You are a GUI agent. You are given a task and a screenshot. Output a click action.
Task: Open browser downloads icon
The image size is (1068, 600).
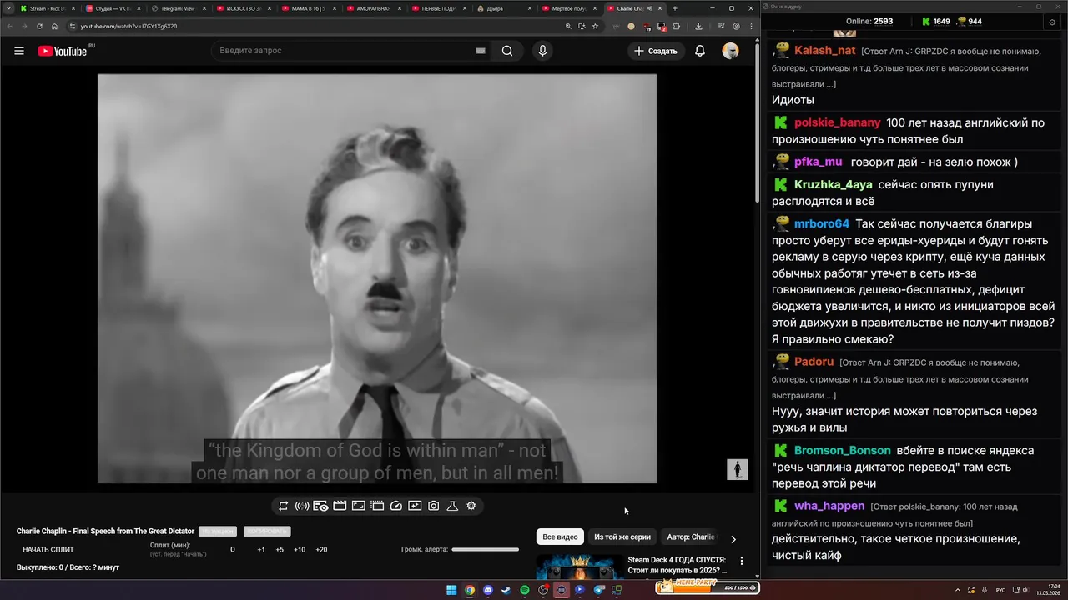click(698, 26)
